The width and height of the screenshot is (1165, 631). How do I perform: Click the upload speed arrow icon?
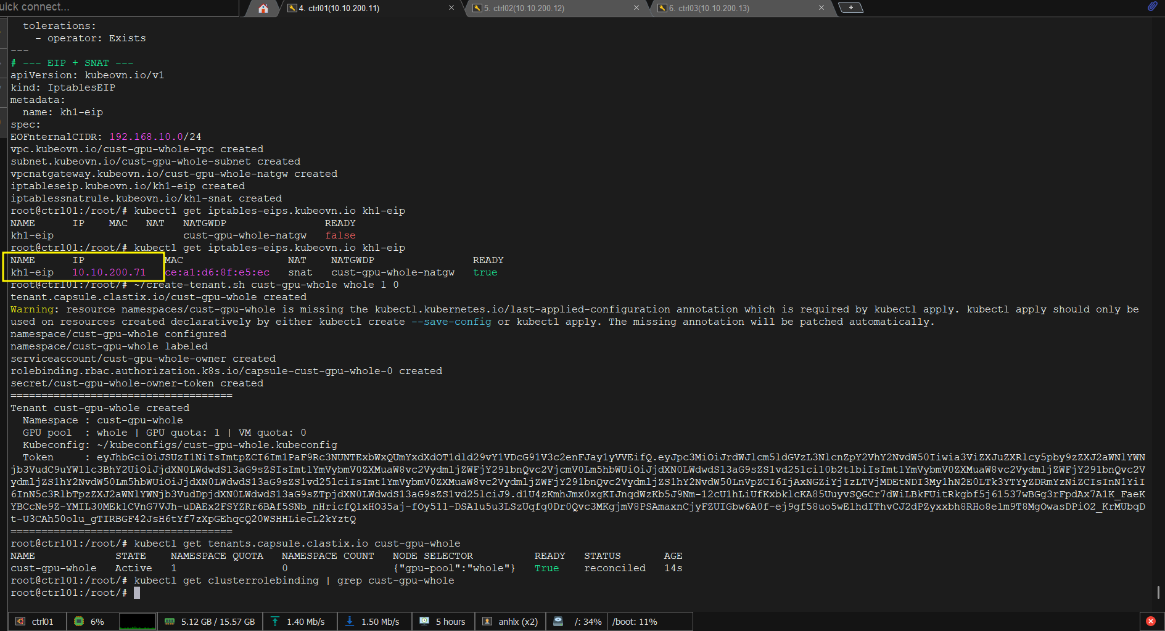(x=275, y=621)
